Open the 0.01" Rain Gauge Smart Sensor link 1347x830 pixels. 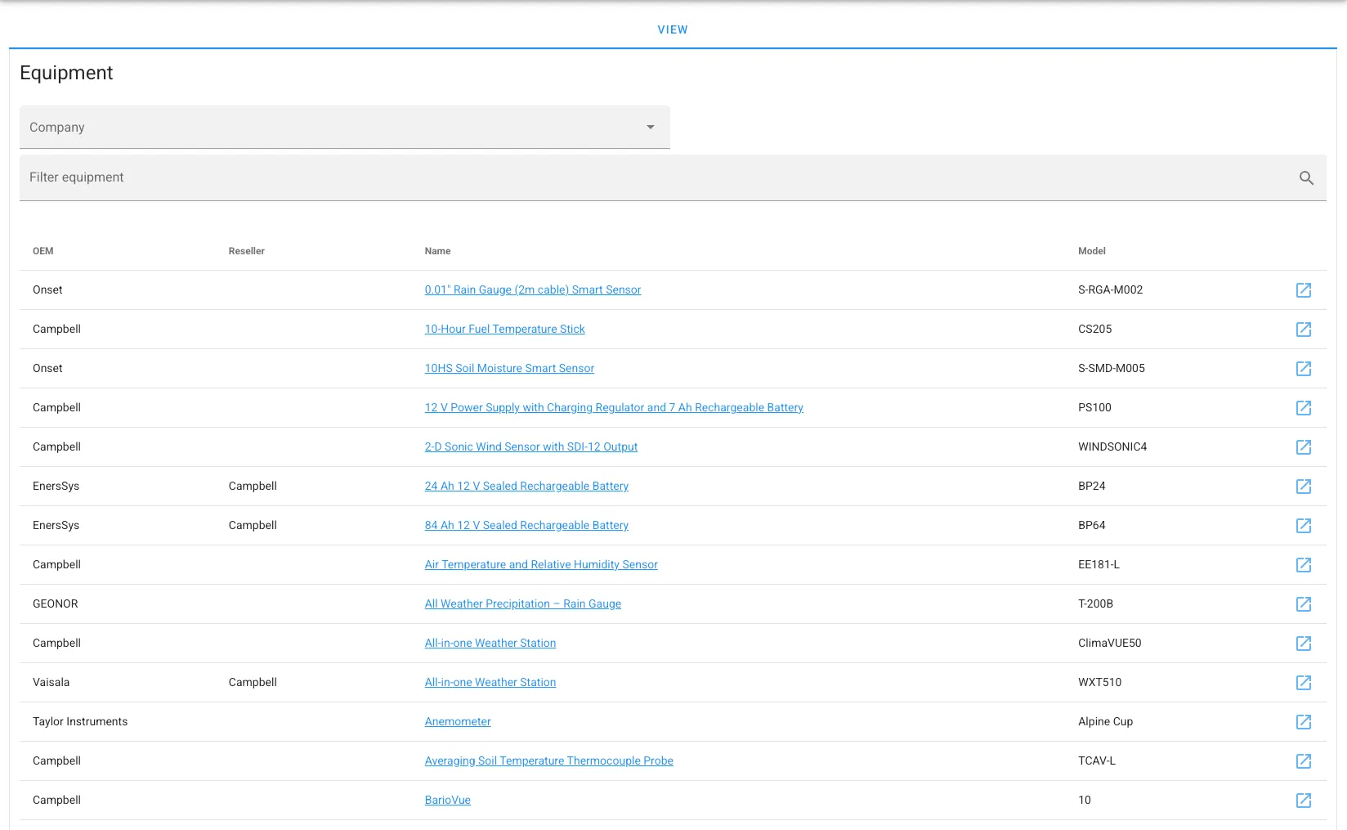533,289
